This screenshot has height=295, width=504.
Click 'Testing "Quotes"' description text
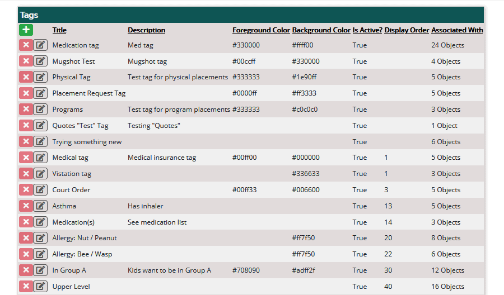pyautogui.click(x=153, y=126)
